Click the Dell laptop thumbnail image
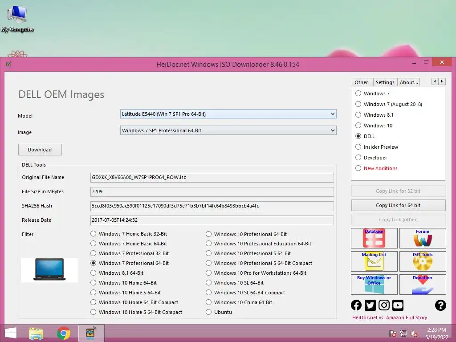The image size is (456, 342). [x=49, y=269]
